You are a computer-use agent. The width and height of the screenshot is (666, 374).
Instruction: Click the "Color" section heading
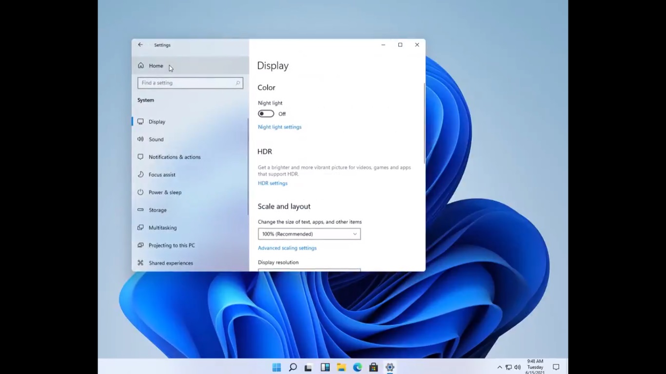click(267, 88)
